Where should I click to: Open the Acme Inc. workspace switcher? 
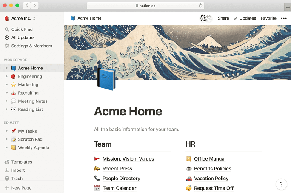[20, 18]
